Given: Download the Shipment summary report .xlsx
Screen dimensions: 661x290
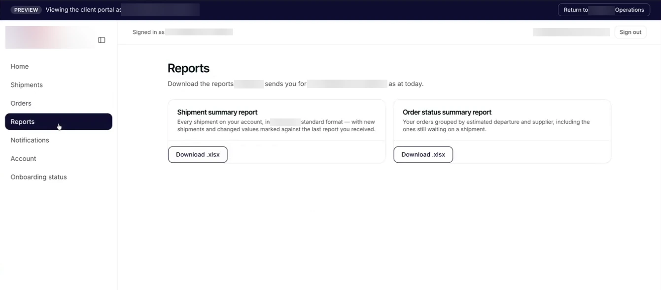Looking at the screenshot, I should (198, 154).
